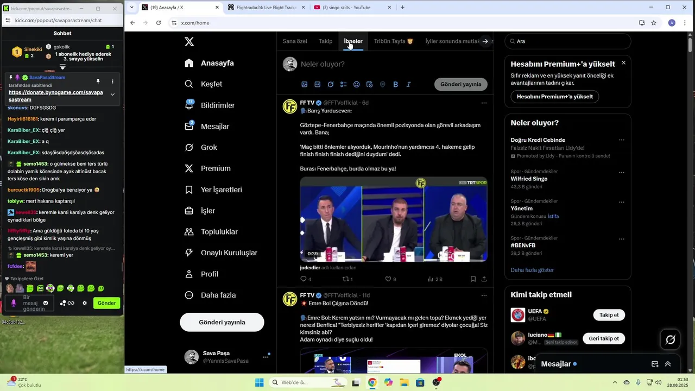Switch to Takip timeline tab
The image size is (695, 391).
coord(325,41)
